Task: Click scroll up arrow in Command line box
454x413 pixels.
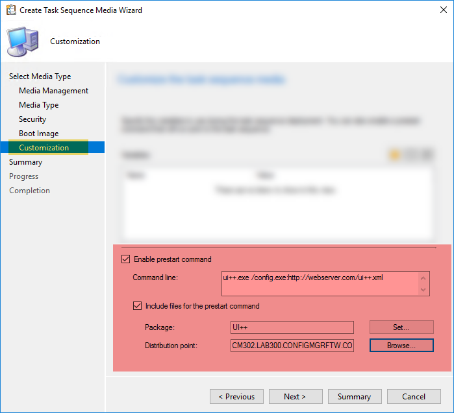Action: [x=423, y=278]
